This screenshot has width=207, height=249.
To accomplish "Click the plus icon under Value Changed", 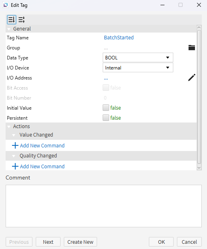I will [15, 145].
